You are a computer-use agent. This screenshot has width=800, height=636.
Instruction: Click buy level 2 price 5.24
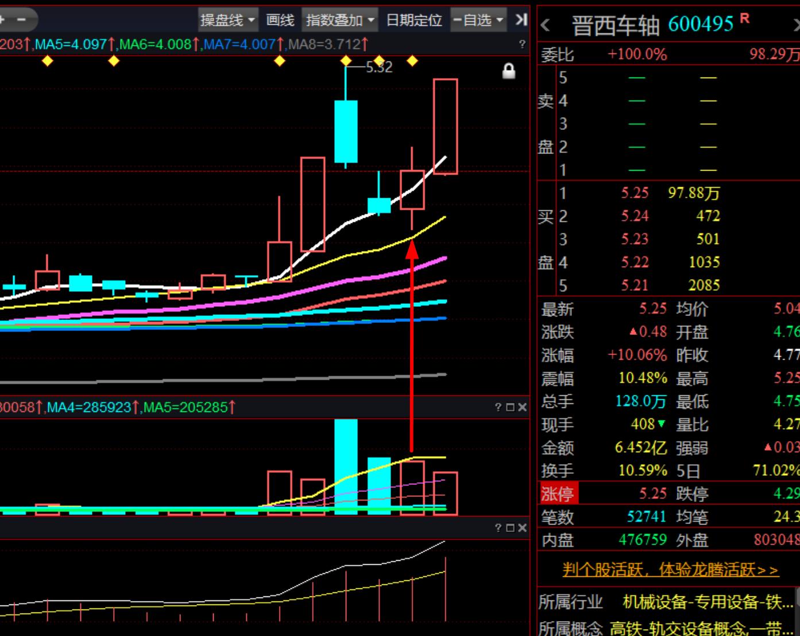point(635,216)
